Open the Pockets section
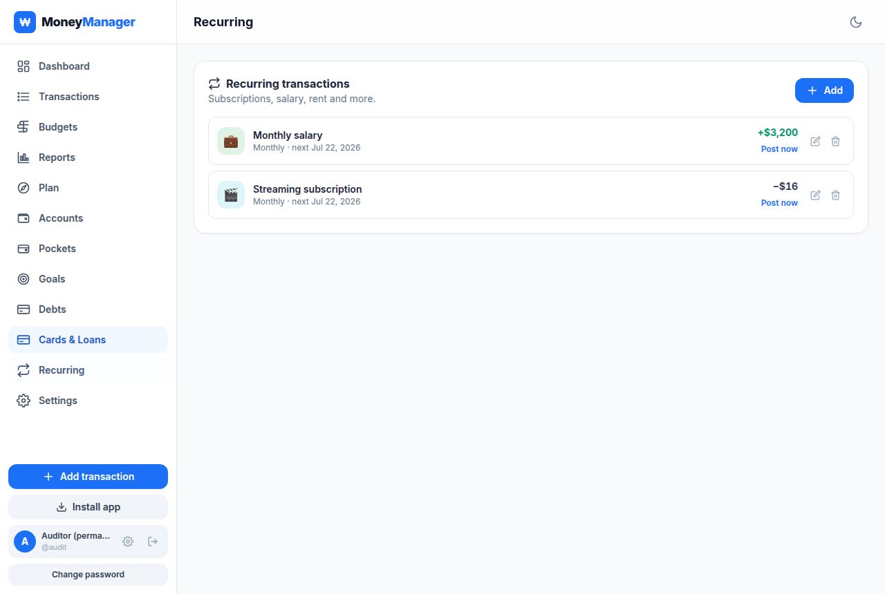Image resolution: width=885 pixels, height=594 pixels. click(x=88, y=249)
